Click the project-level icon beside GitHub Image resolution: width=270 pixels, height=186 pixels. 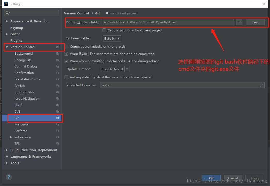tap(57, 86)
